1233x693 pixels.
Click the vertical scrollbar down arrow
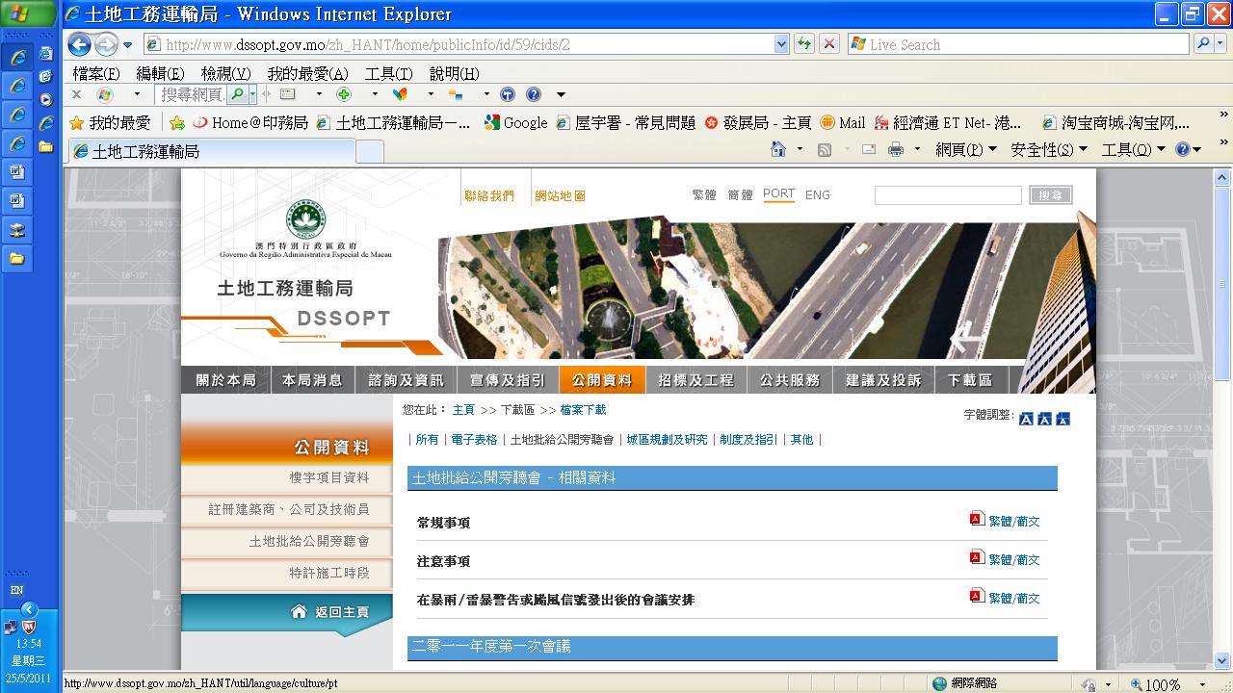(x=1222, y=660)
